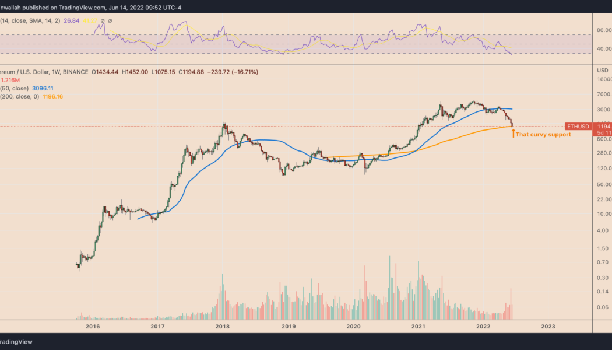Select the yellow RSI-based MA value 41.27

tap(90, 20)
